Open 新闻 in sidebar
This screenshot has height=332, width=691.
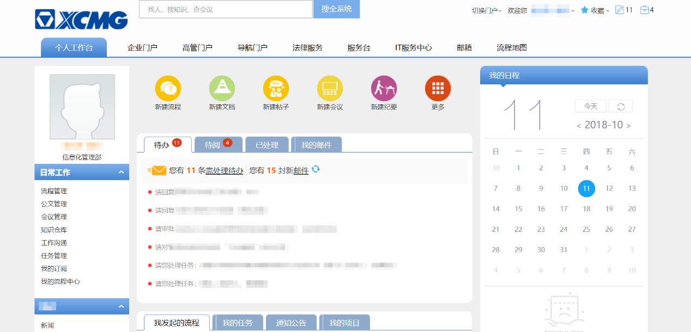point(47,325)
